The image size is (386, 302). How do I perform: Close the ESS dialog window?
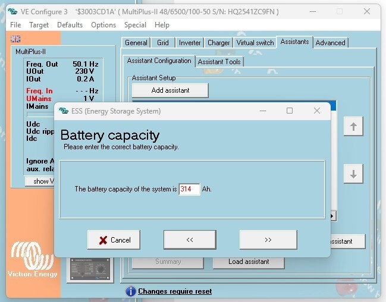point(317,111)
